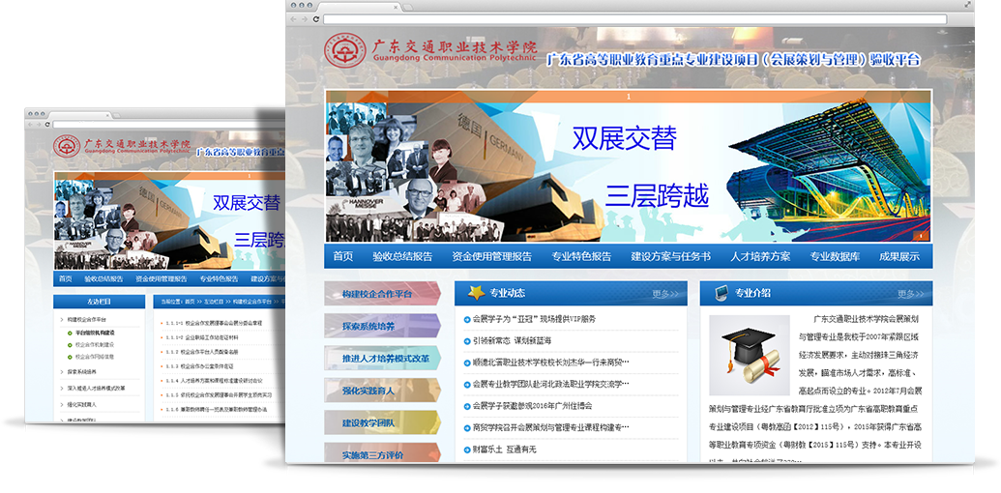Click the computer icon beside 专业介绍
This screenshot has width=1001, height=493.
click(721, 293)
